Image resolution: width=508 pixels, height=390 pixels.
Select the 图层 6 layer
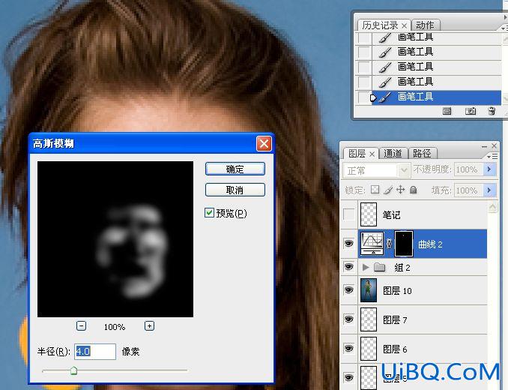tap(423, 349)
